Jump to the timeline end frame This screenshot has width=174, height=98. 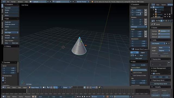point(89,97)
